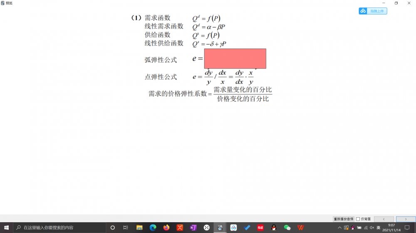Click the text 需求量变化的百分比
The width and height of the screenshot is (416, 233).
pyautogui.click(x=243, y=90)
